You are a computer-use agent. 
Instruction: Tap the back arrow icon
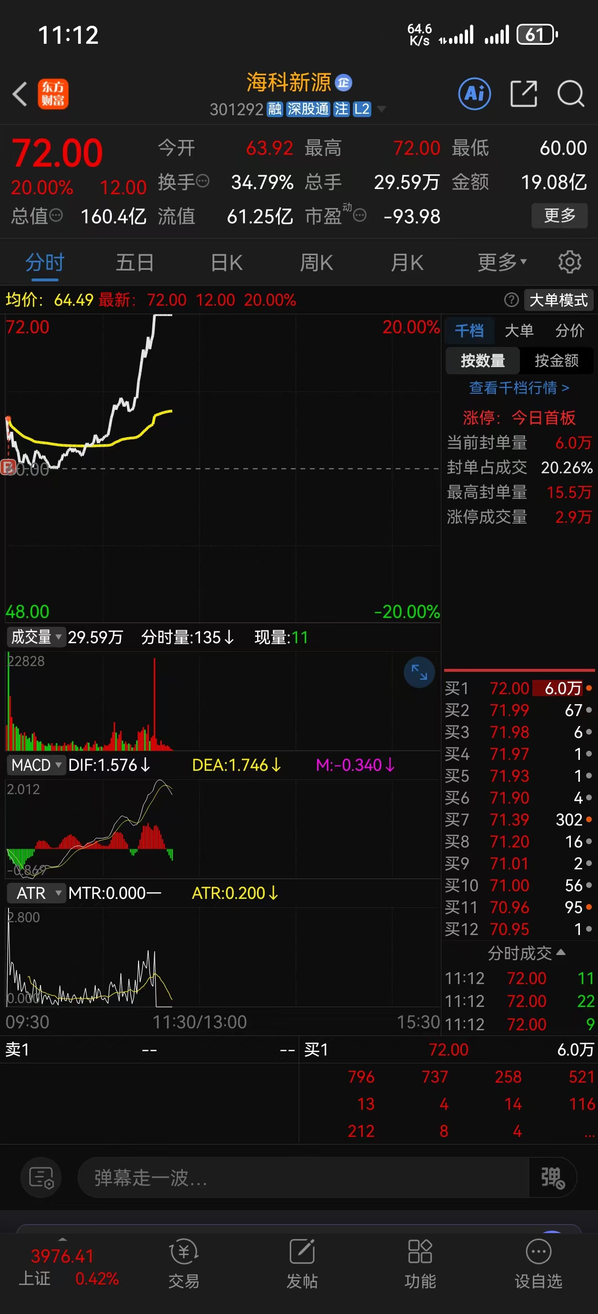(20, 94)
